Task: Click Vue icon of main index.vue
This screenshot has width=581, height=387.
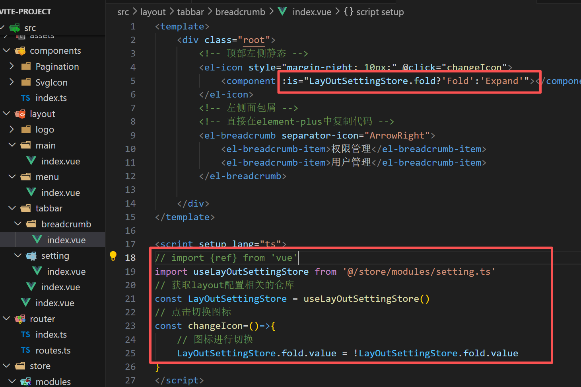Action: (31, 161)
